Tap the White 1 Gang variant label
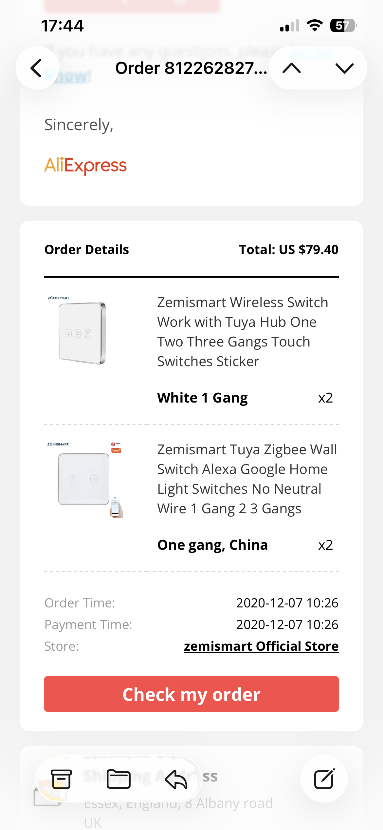The height and width of the screenshot is (830, 383). pos(202,398)
